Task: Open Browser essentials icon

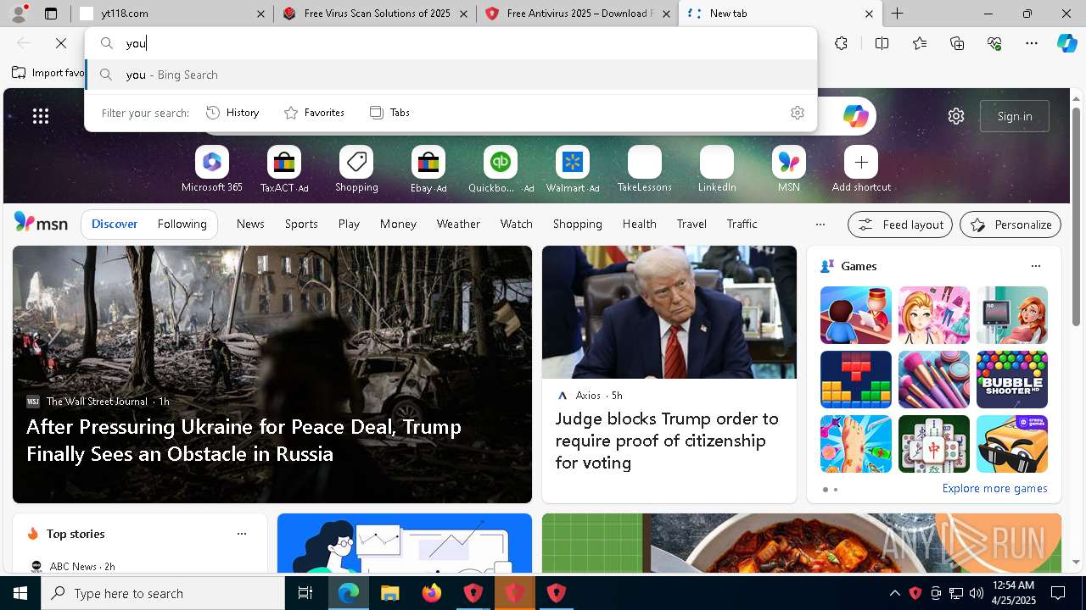Action: click(x=995, y=43)
